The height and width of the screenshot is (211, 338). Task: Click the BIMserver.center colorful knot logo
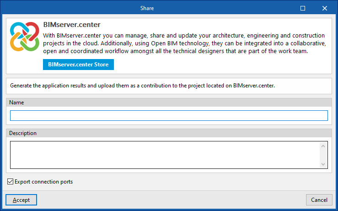point(24,37)
